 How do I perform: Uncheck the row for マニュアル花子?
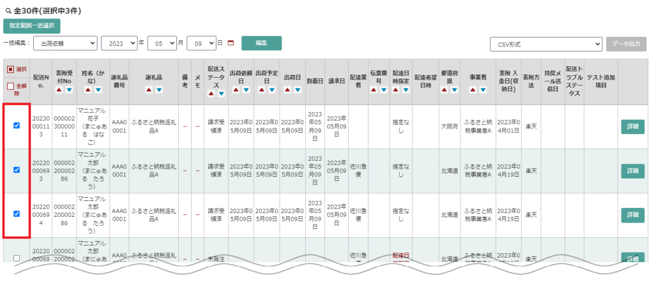pos(17,126)
